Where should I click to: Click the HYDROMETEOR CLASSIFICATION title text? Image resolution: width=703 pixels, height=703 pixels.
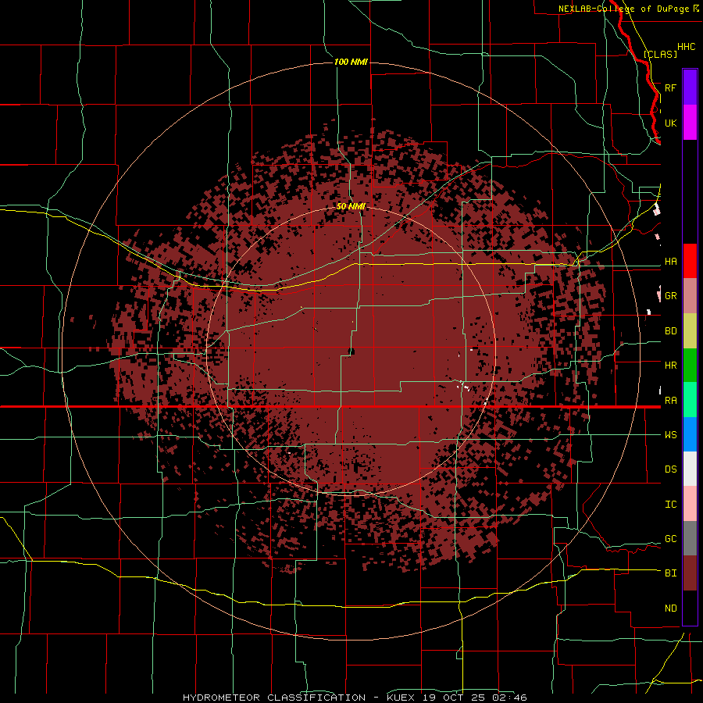coord(274,698)
